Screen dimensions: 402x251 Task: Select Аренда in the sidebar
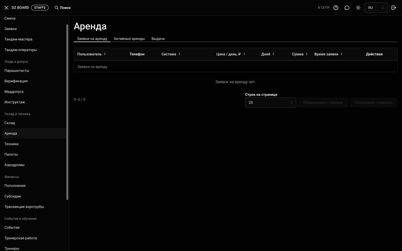click(x=34, y=133)
